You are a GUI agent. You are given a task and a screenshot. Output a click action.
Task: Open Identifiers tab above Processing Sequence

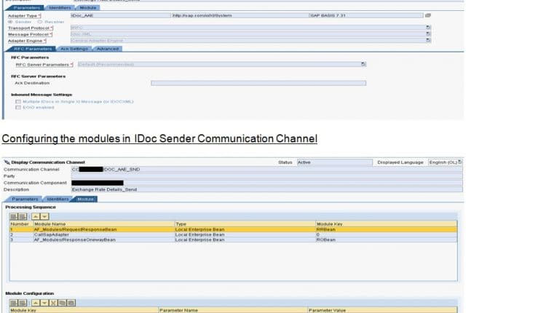click(x=58, y=199)
